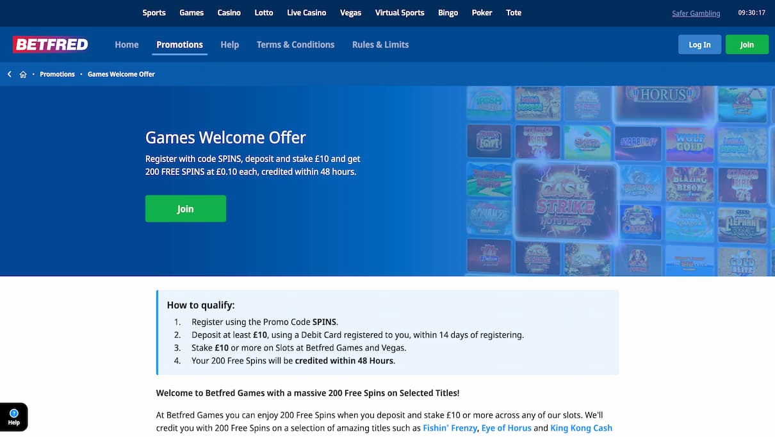Click the Blazing Bison game tile
This screenshot has height=437, width=775.
click(689, 185)
